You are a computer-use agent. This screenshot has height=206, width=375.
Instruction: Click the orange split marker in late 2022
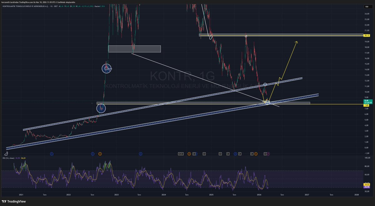click(100, 154)
